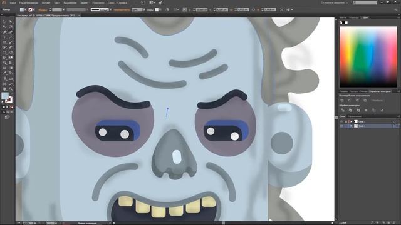Open the graphic style dropdown arrow

tap(160, 10)
